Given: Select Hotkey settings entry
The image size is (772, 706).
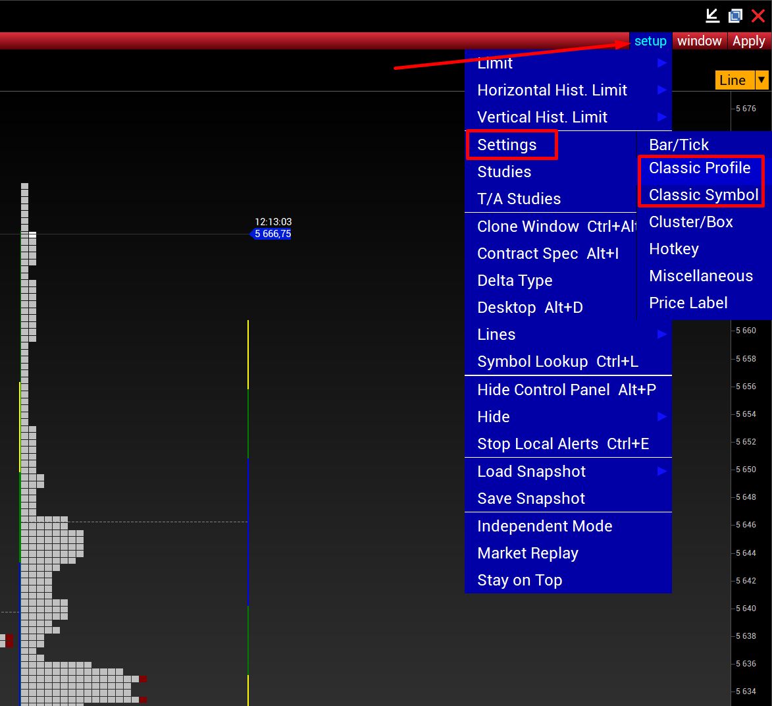Looking at the screenshot, I should coord(674,249).
